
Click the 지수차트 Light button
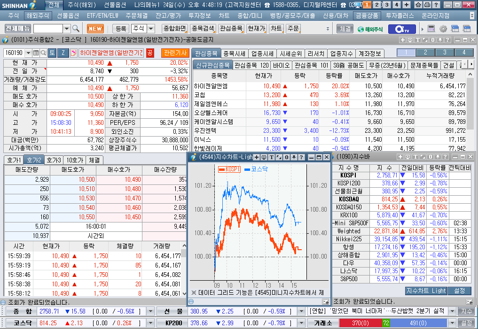[x=426, y=291]
